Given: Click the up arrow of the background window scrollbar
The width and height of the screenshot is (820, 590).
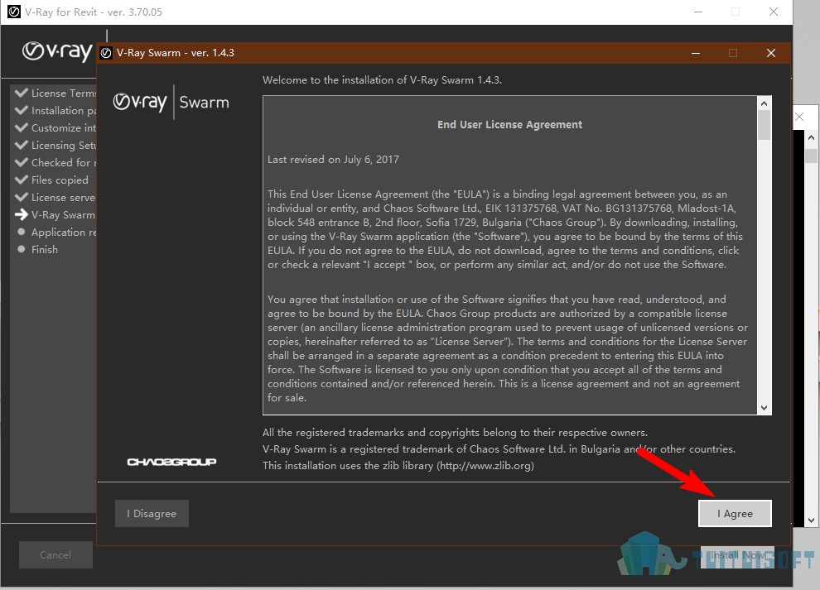Looking at the screenshot, I should [x=811, y=137].
